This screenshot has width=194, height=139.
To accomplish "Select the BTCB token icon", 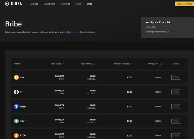I will 16,136.
